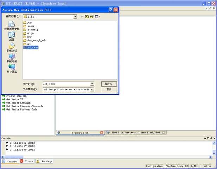The width and height of the screenshot is (217, 169).
Task: Open the View Menu icon dropdown
Action: [97, 17]
